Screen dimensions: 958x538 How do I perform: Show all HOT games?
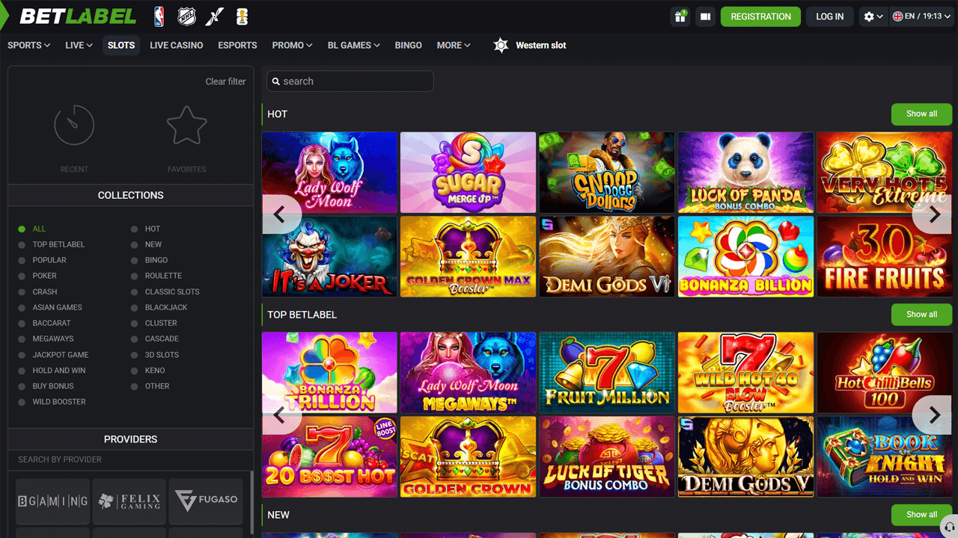[921, 114]
